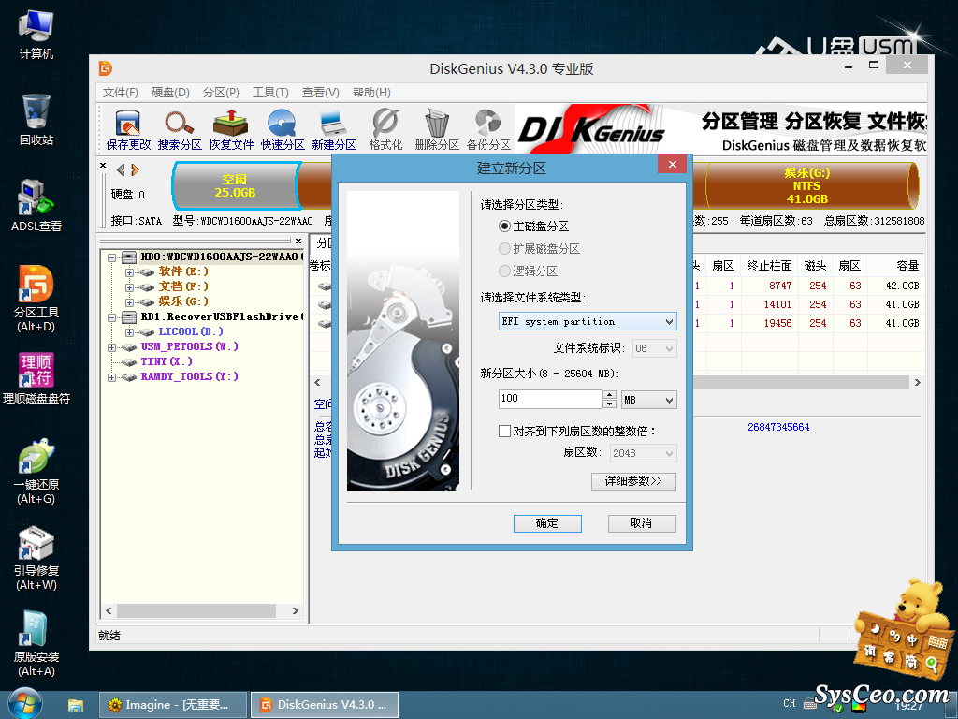Open the 分区(P) menu
Image resolution: width=958 pixels, height=719 pixels.
(221, 93)
